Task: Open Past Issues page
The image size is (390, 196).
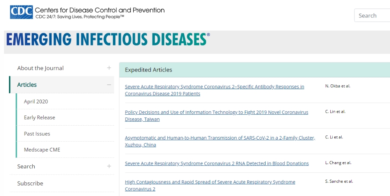Action: (x=37, y=134)
